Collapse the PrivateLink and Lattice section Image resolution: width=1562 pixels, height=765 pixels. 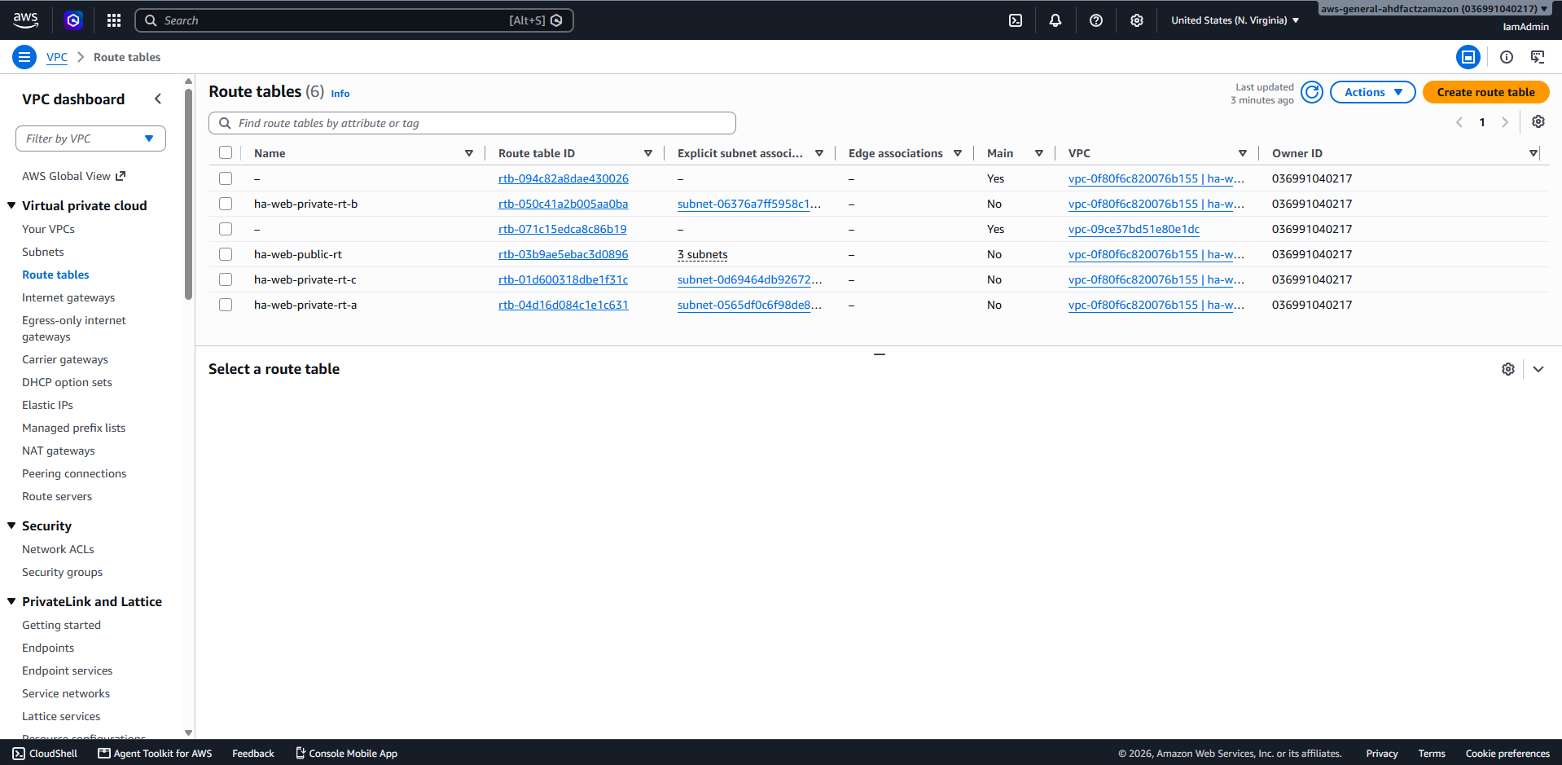click(x=11, y=601)
